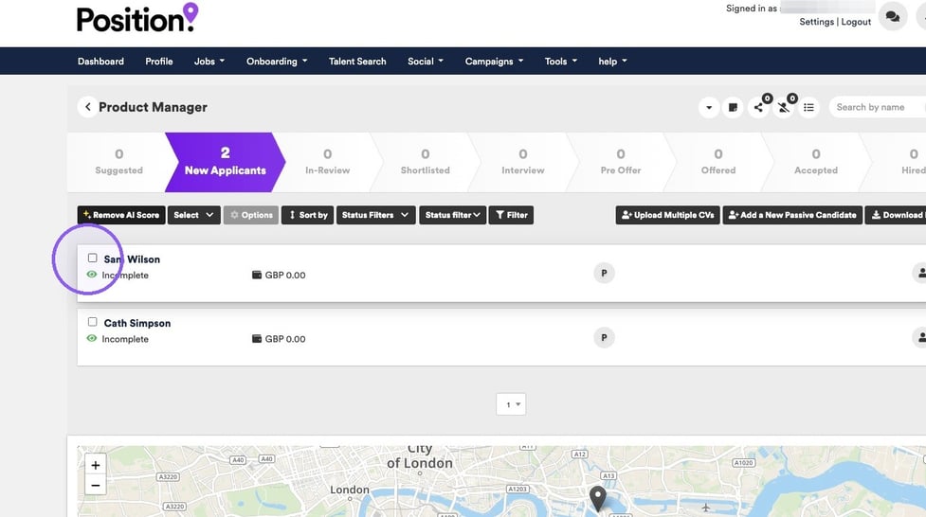This screenshot has height=517, width=926.
Task: Click the Search by name field
Action: pos(878,107)
